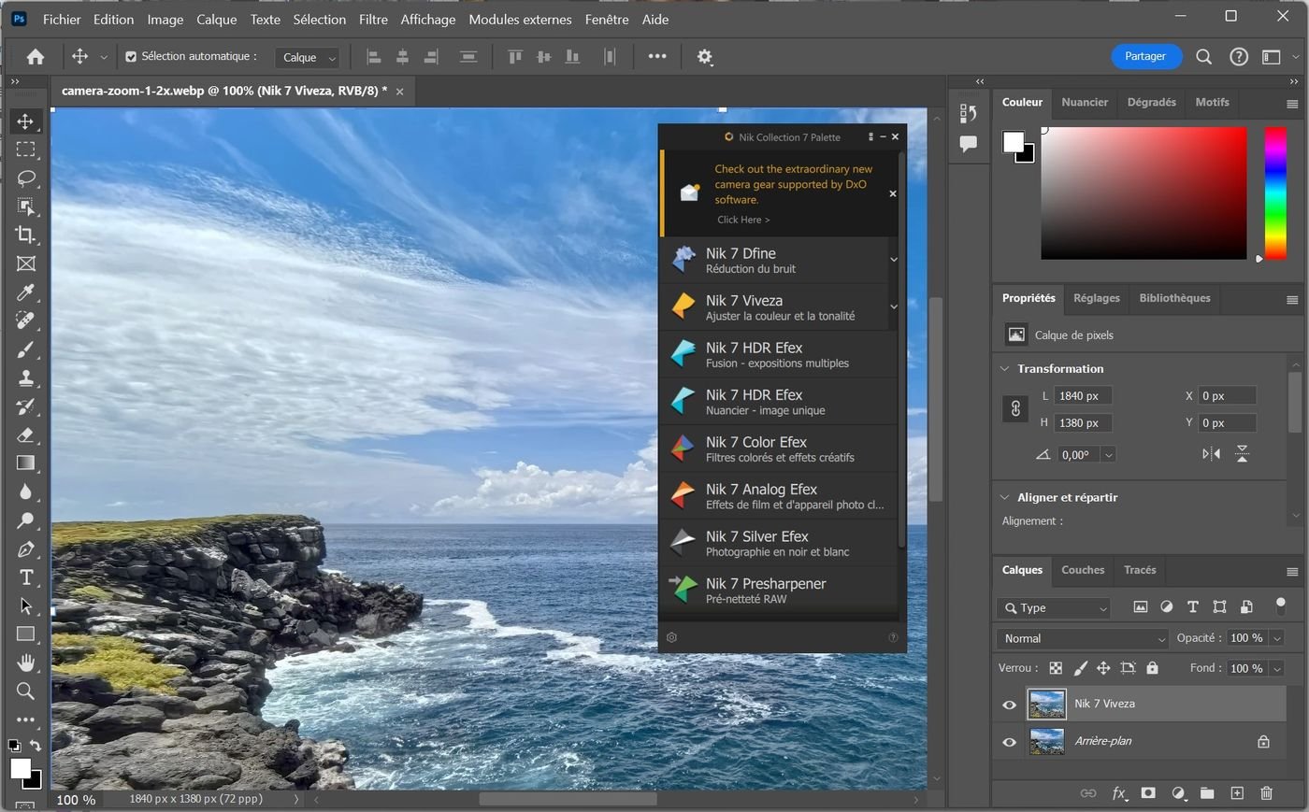Open the search magnifier in top bar
The image size is (1309, 812).
pyautogui.click(x=1204, y=57)
